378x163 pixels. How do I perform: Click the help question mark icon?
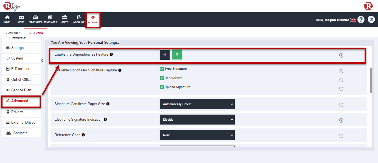point(361,20)
